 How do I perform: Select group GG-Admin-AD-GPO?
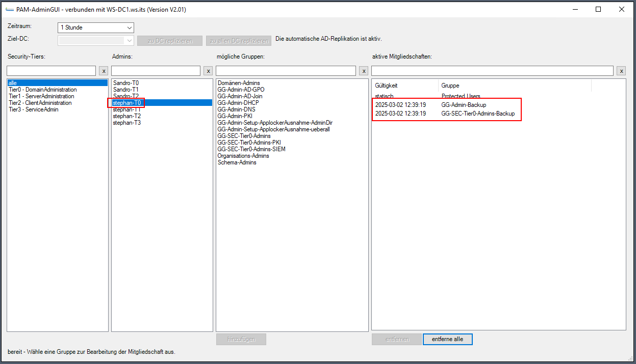click(x=292, y=90)
